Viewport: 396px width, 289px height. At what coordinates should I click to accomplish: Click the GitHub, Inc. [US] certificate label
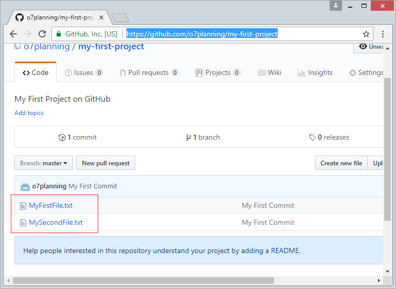91,34
